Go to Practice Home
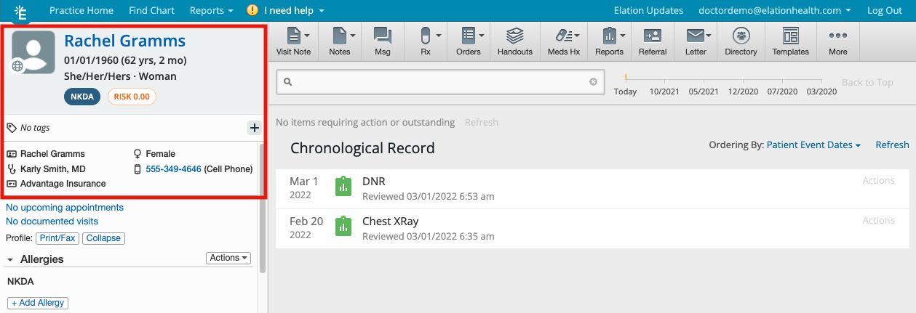The image size is (916, 313). click(81, 11)
